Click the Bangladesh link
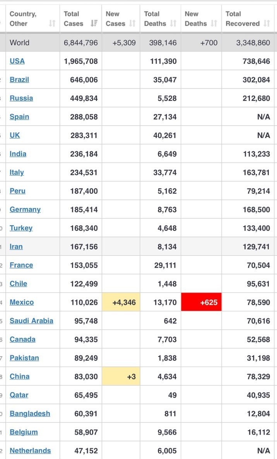Viewport: 277px width, 459px height. 30,414
